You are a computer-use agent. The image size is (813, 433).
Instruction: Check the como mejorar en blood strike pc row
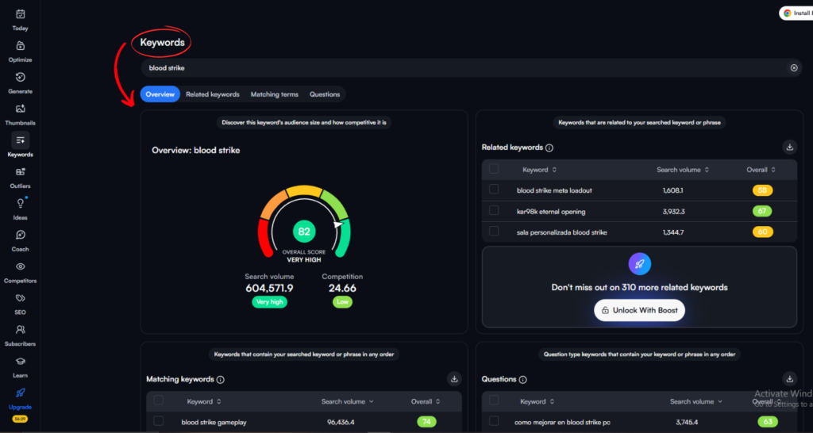pos(494,421)
